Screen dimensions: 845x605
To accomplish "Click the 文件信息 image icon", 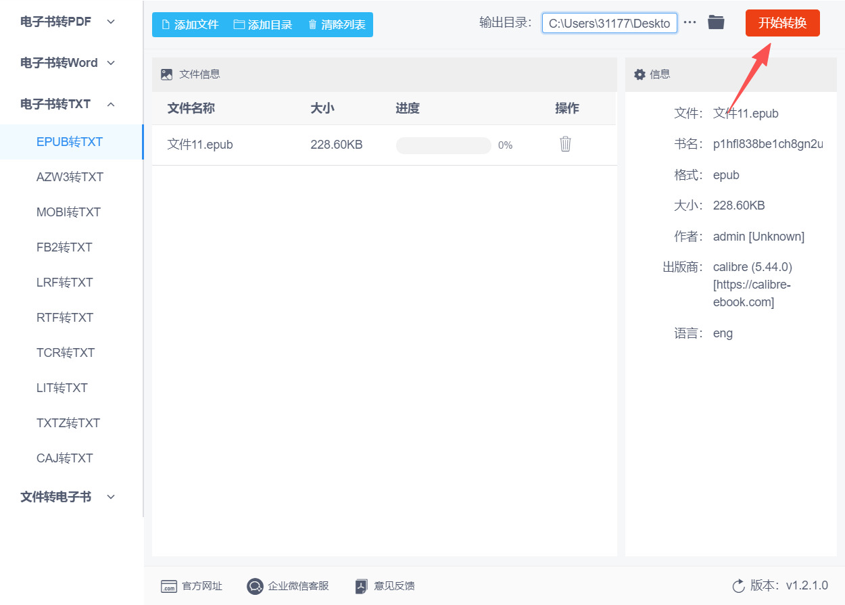I will (x=166, y=74).
